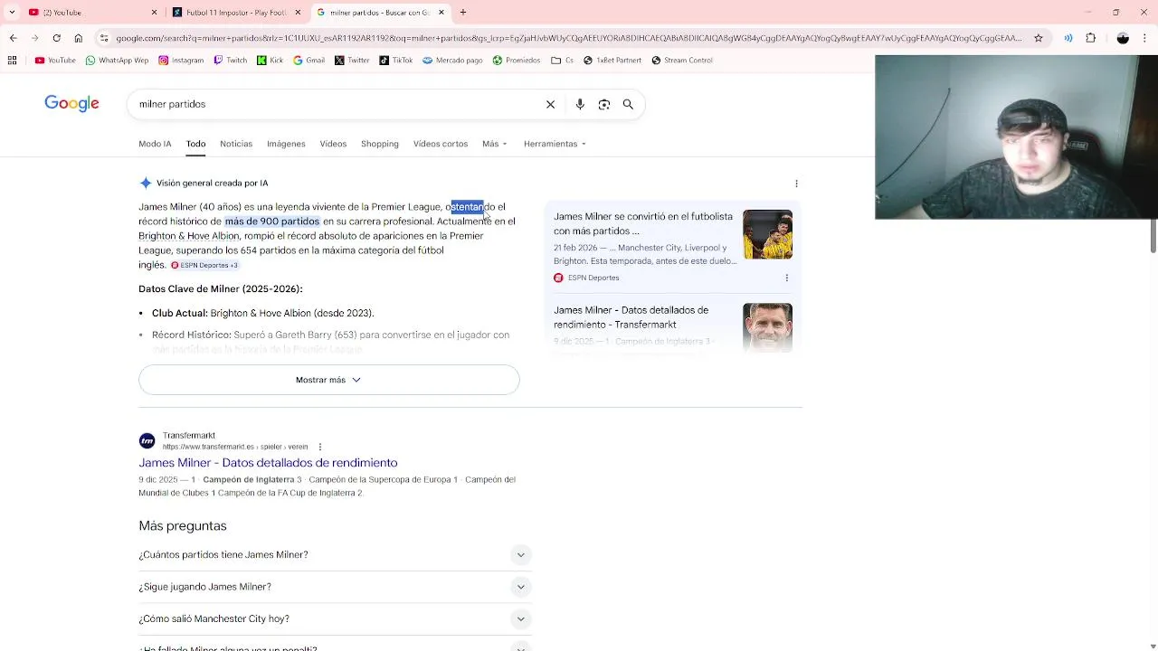Open the Mercado pago bookmark
This screenshot has width=1158, height=651.
click(452, 61)
